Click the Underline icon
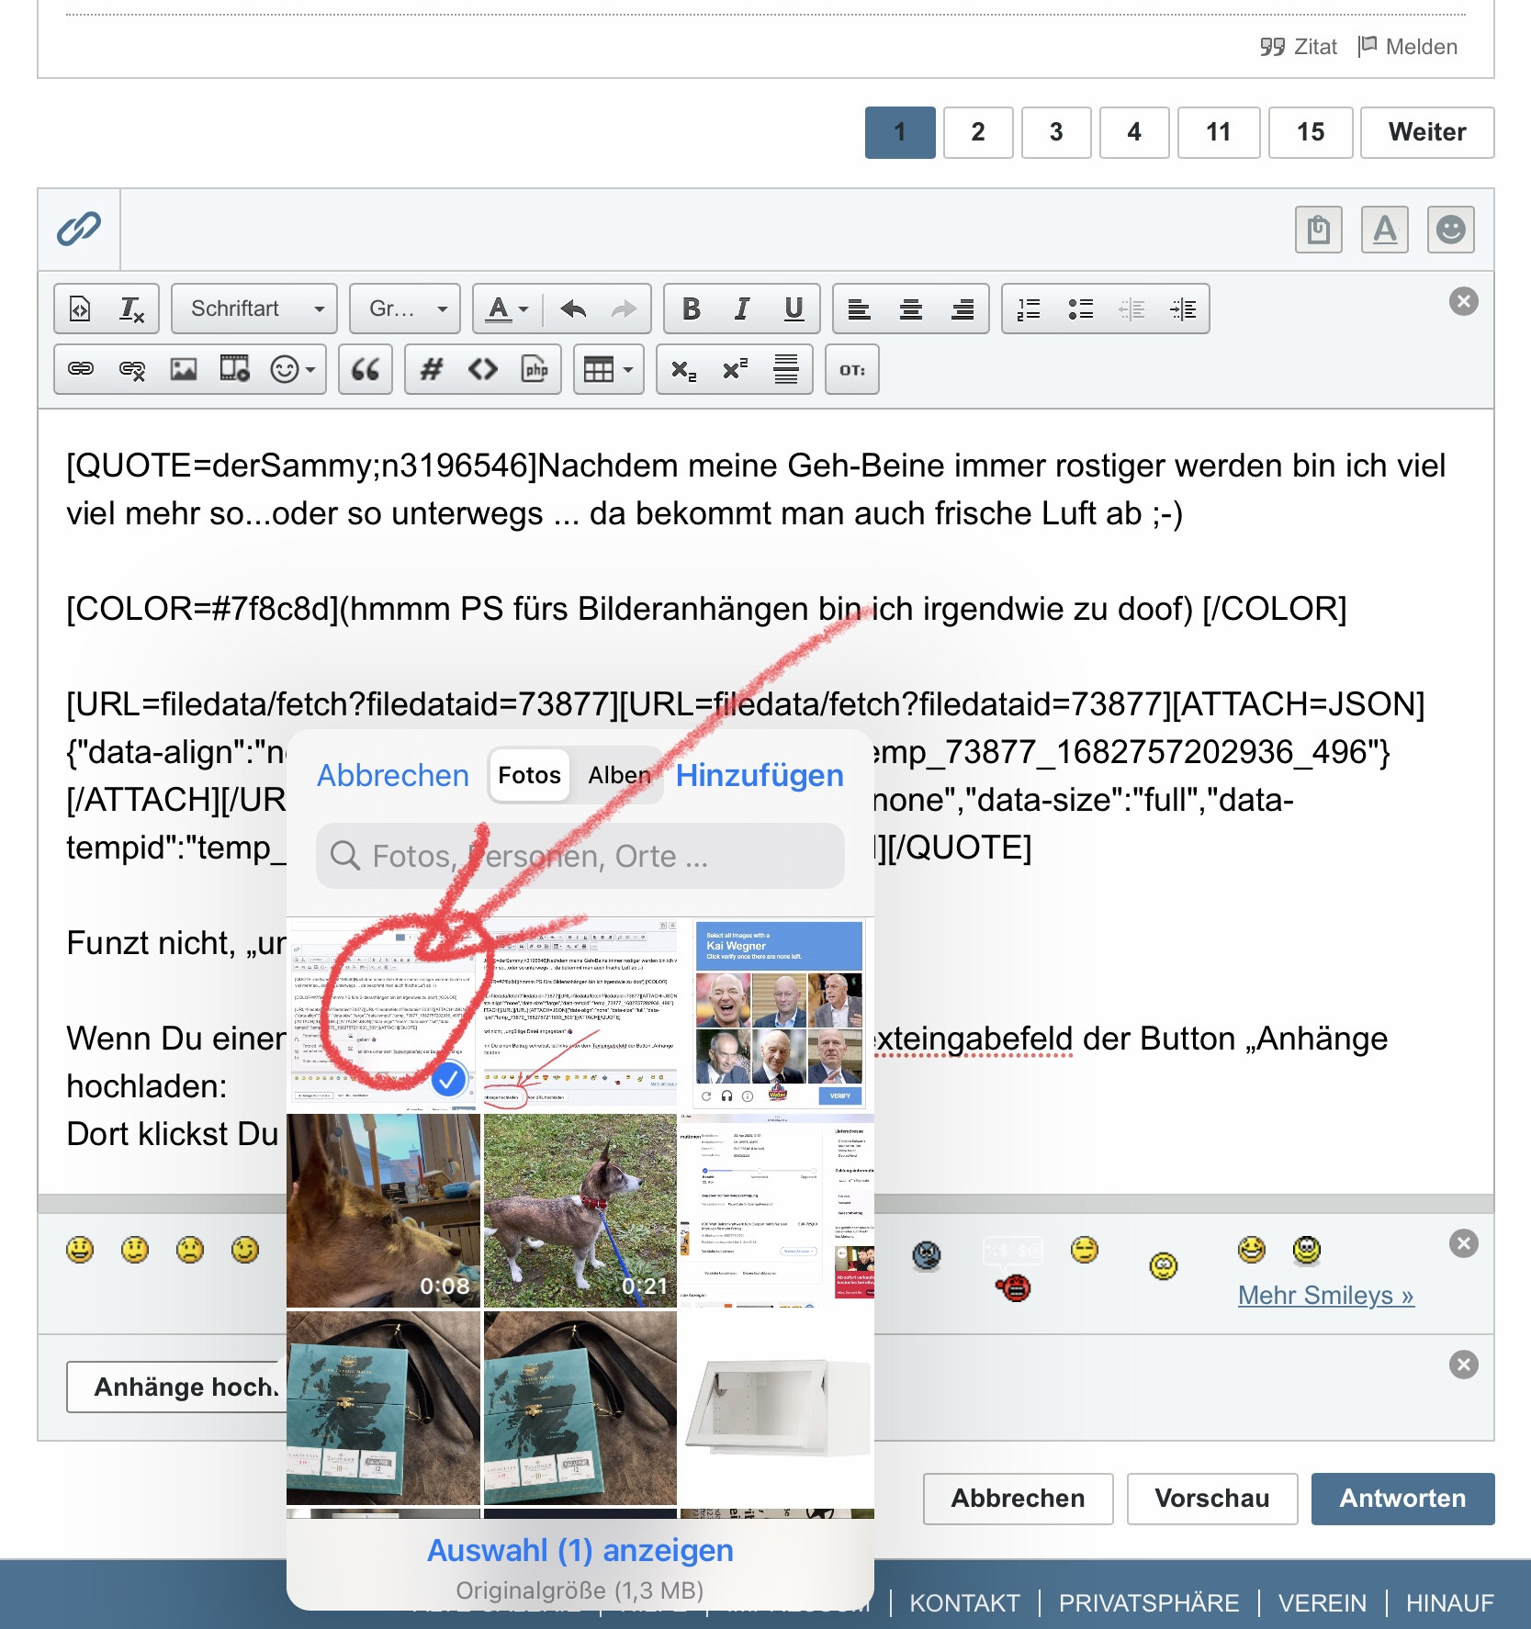This screenshot has height=1629, width=1531. 794,309
